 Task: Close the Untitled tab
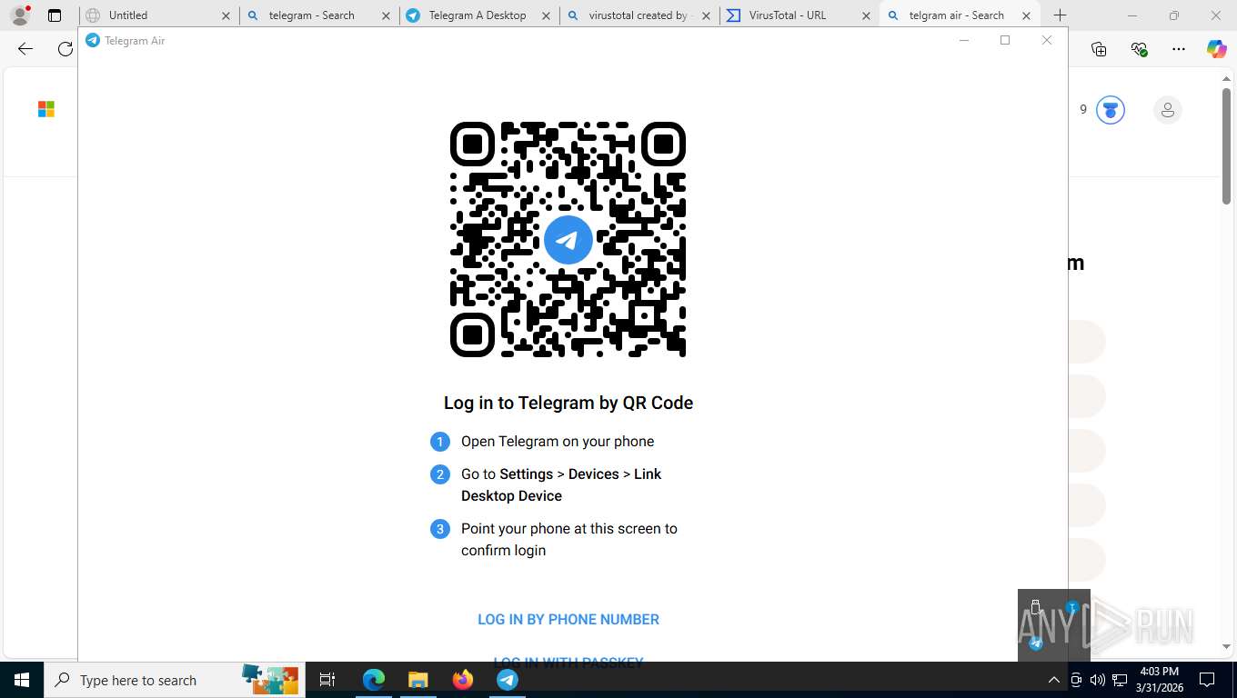(226, 15)
